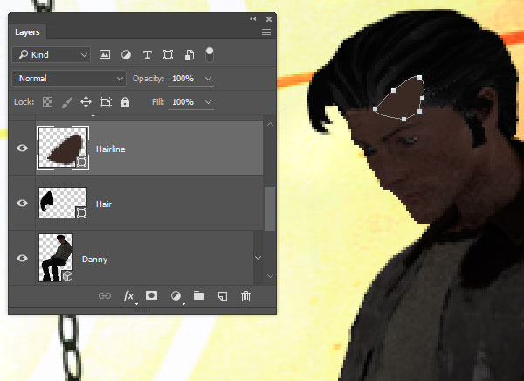Select the Danny layer thumbnail
This screenshot has height=381, width=524.
(x=56, y=258)
